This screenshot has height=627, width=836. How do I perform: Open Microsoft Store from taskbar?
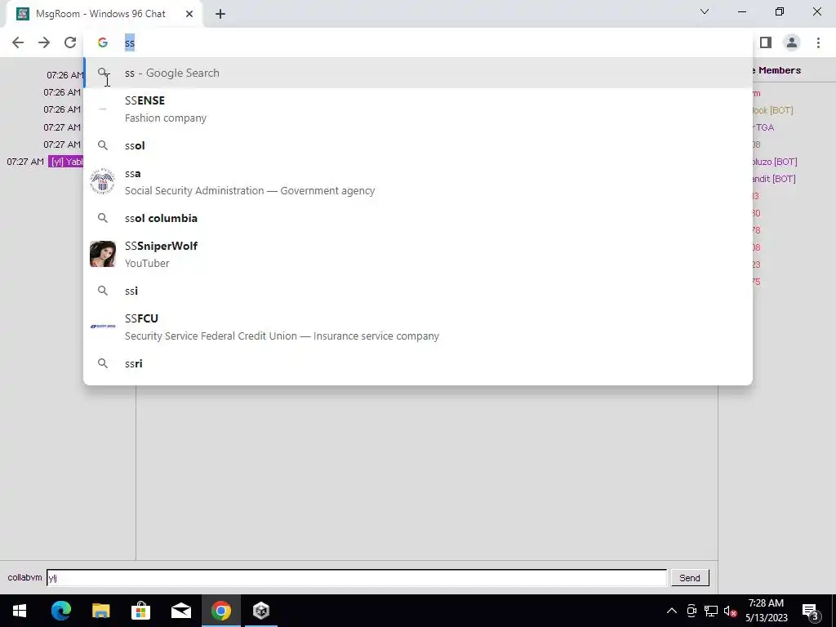140,611
